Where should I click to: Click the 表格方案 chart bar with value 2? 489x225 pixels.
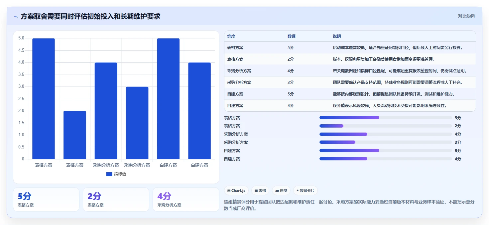pos(75,135)
